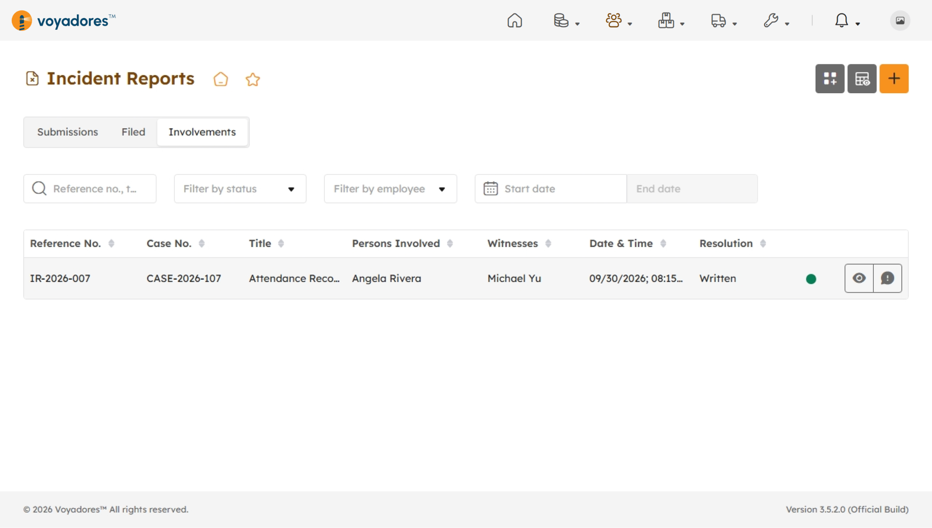
Task: Expand the arrow beside the notifications bell
Action: 858,24
